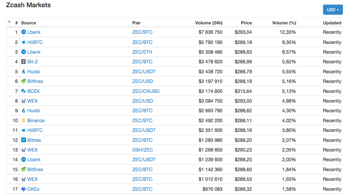Select the volume percentage 1,58%
Screen dimensions: 351x194
[289, 189]
